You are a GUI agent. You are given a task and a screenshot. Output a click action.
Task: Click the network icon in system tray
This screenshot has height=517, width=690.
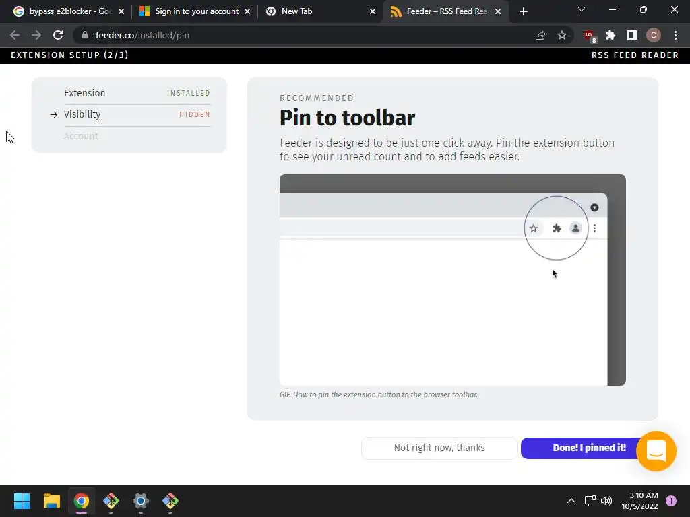(590, 501)
